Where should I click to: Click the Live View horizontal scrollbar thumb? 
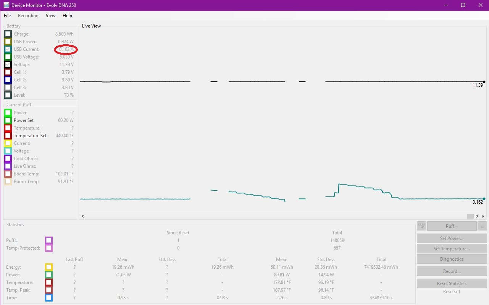470,216
